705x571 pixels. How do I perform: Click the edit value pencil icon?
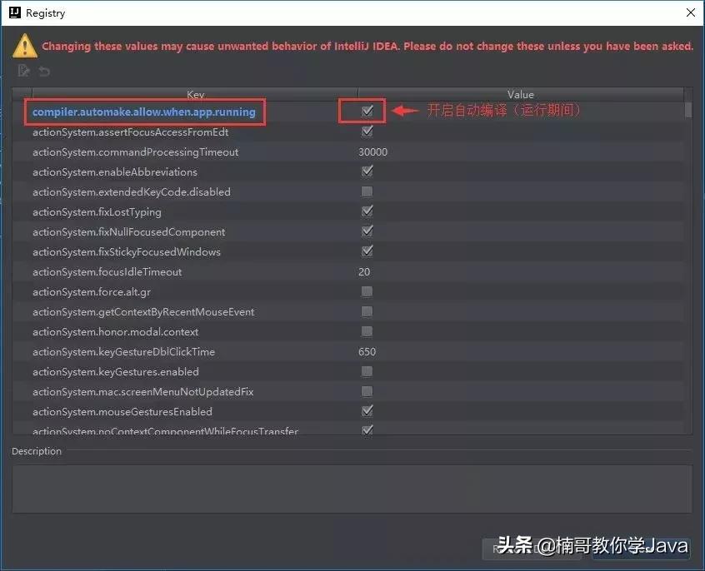pos(23,71)
